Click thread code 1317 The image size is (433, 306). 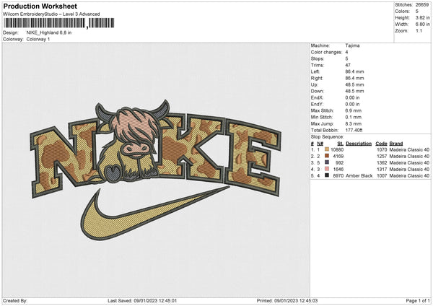[x=382, y=170]
